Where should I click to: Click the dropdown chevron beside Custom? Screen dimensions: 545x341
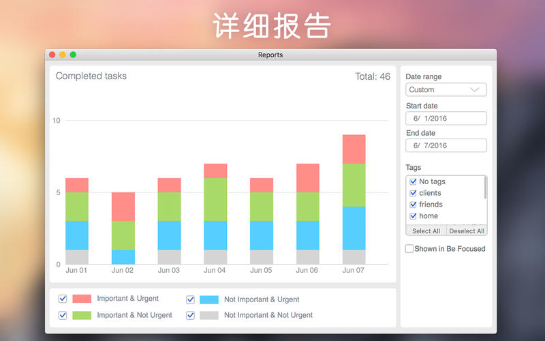pyautogui.click(x=474, y=90)
